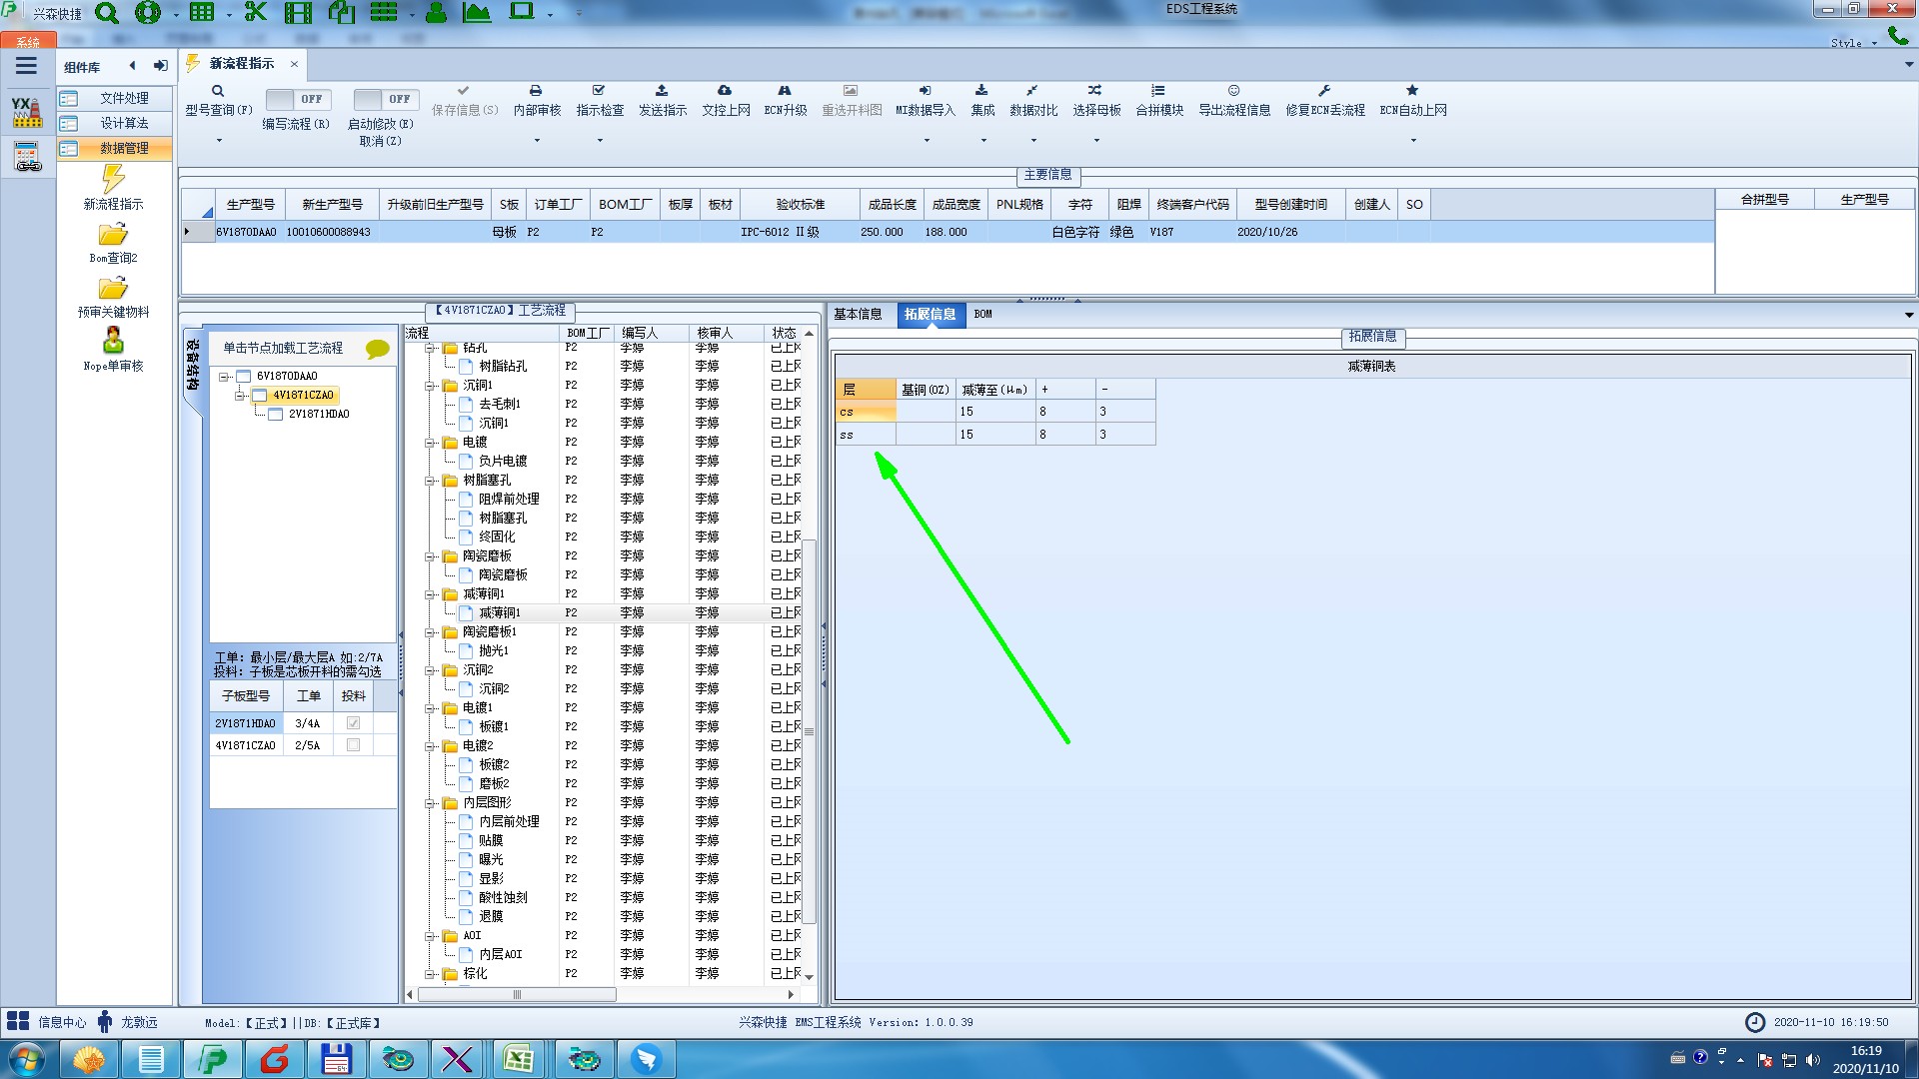Toggle checkbox of 6V1870DAA0 tree node
This screenshot has width=1919, height=1079.
pyautogui.click(x=243, y=377)
